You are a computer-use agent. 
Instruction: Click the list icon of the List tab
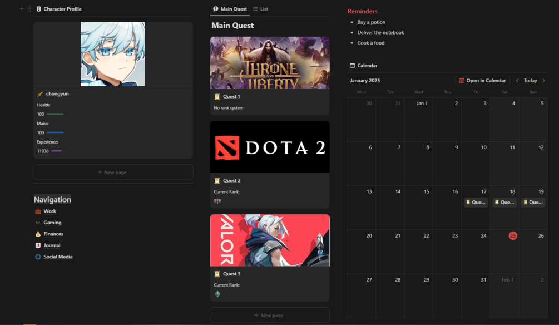(255, 9)
